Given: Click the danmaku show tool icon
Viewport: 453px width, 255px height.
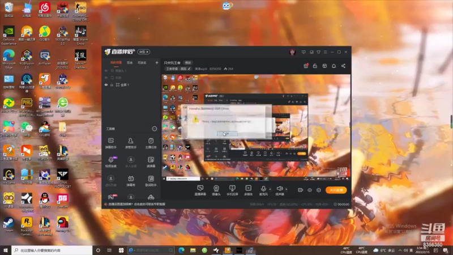Looking at the screenshot, I should coord(131,181).
